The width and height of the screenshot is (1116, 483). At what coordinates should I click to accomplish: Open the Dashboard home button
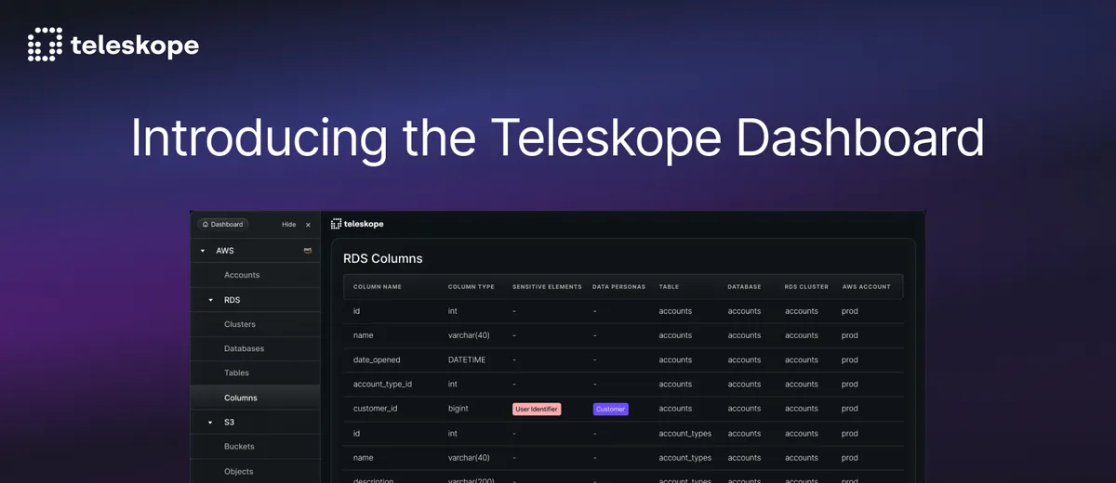click(222, 224)
